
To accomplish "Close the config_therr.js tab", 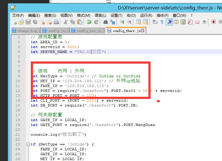I will tap(142, 31).
